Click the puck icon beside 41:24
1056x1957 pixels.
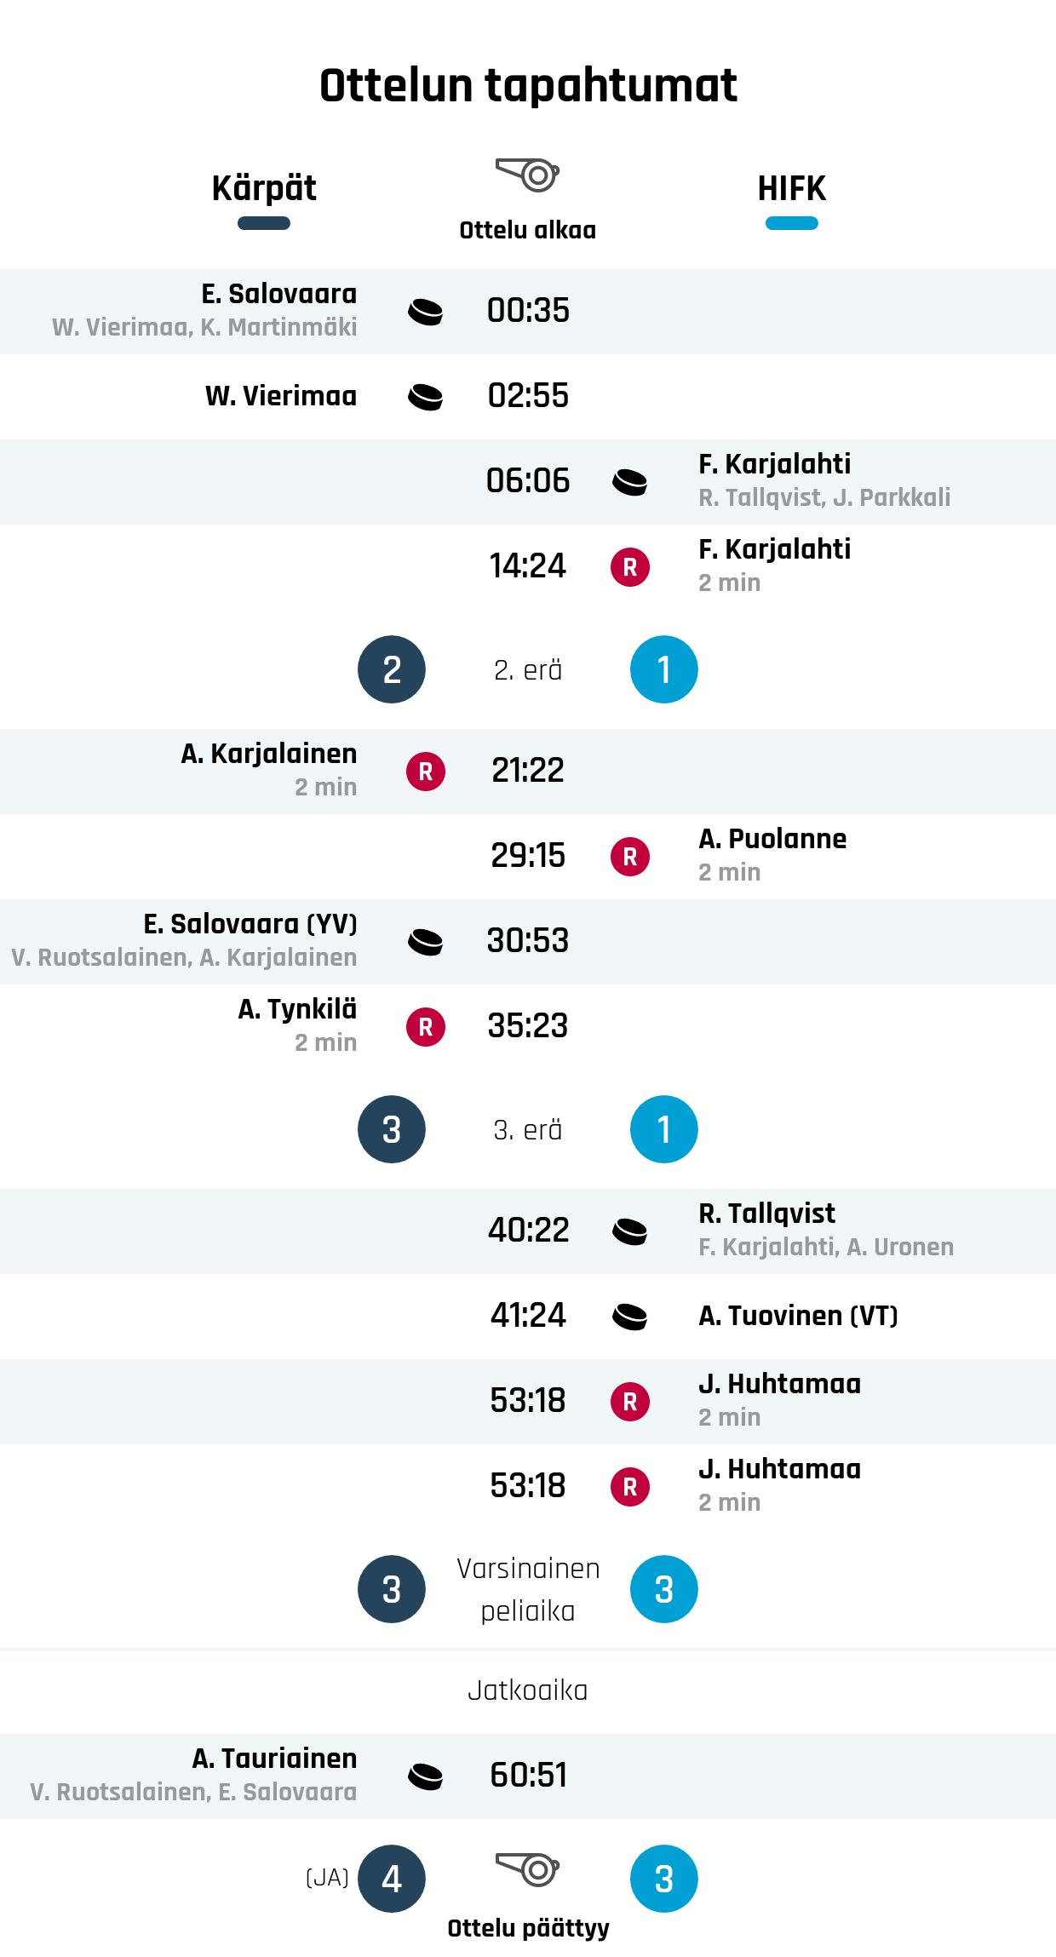629,1317
